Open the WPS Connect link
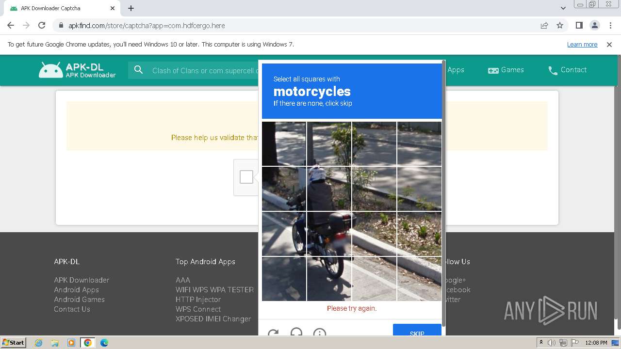 coord(198,309)
